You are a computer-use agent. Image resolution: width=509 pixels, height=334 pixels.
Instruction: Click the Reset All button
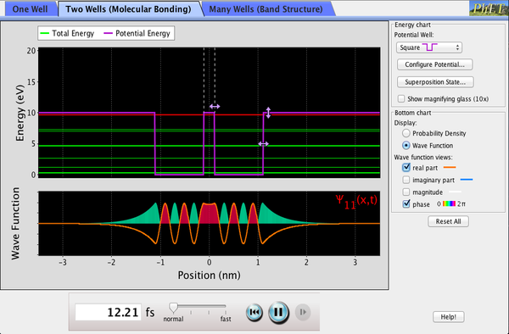tap(448, 221)
